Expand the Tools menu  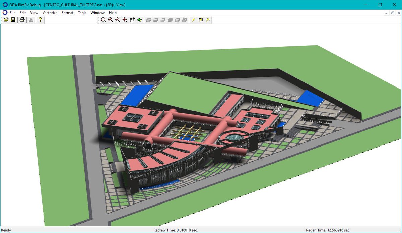click(x=82, y=13)
